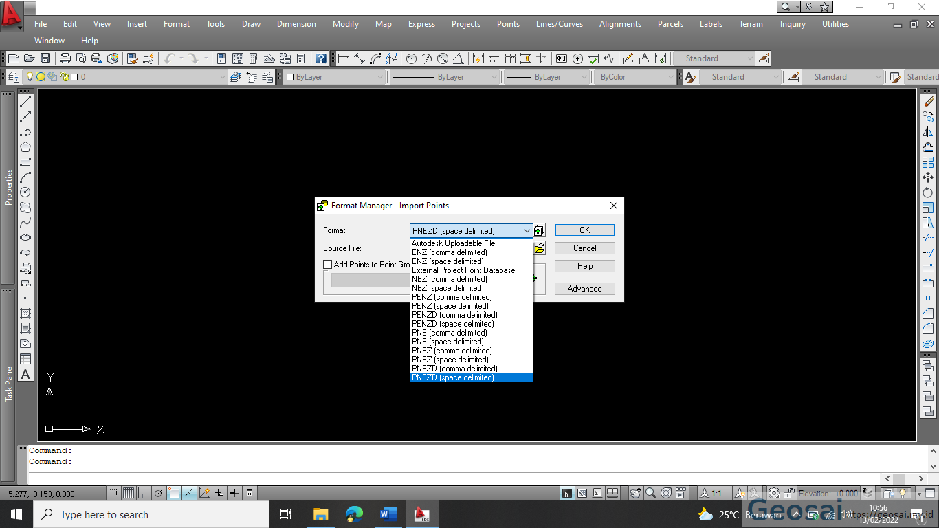Select the Layer Properties Manager icon
This screenshot has height=528, width=939.
point(14,76)
